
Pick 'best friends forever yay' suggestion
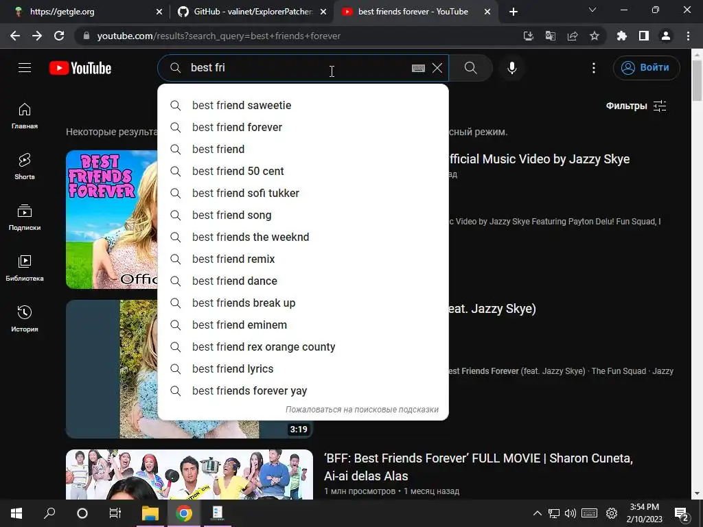[303, 390]
